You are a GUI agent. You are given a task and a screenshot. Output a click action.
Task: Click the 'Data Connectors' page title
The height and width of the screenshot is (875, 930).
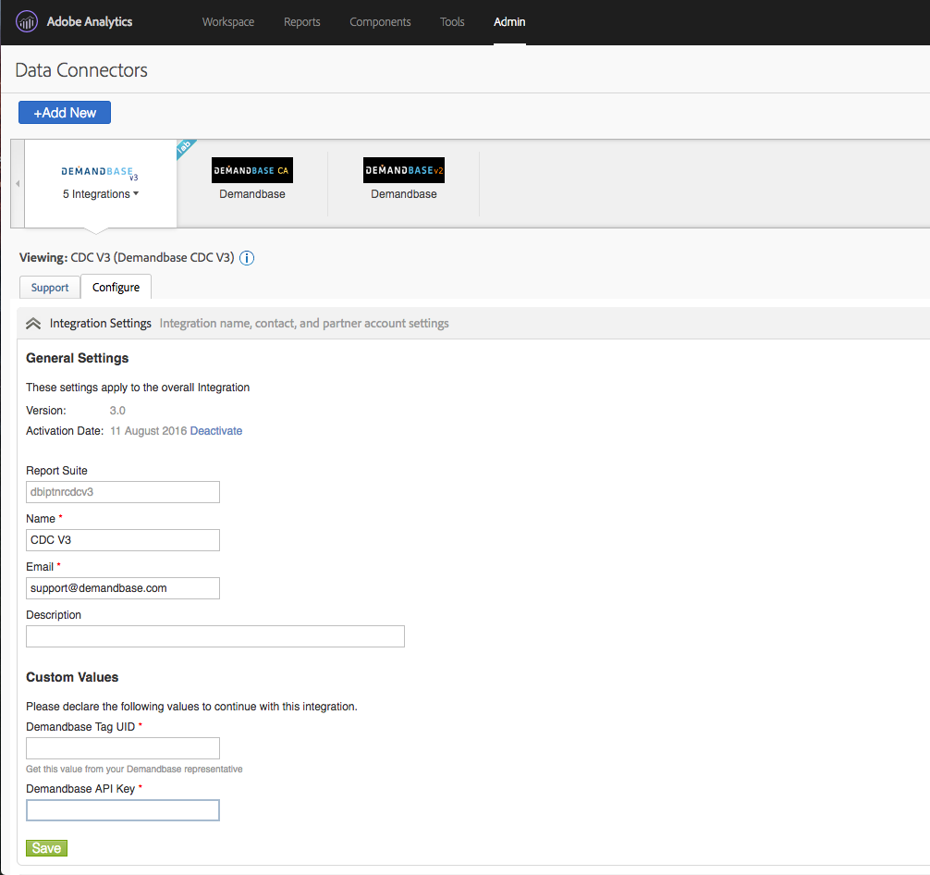(81, 70)
